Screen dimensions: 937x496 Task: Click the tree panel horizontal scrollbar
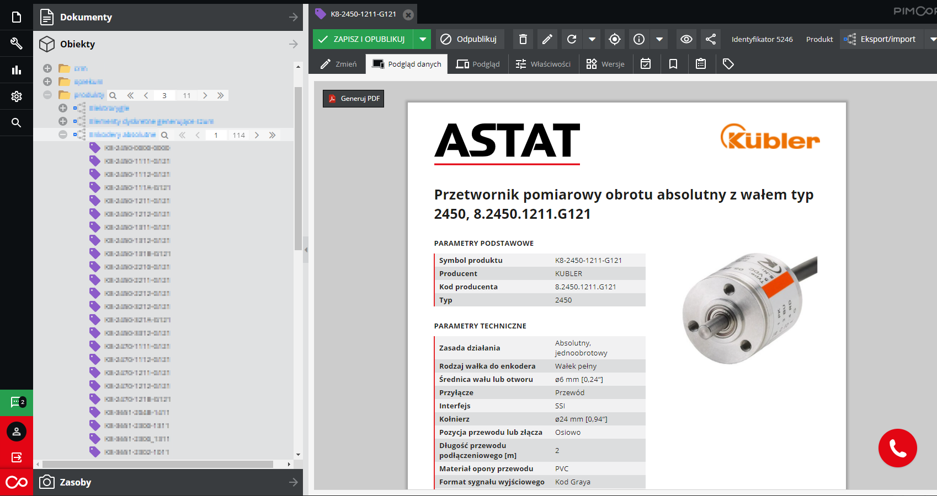click(158, 465)
